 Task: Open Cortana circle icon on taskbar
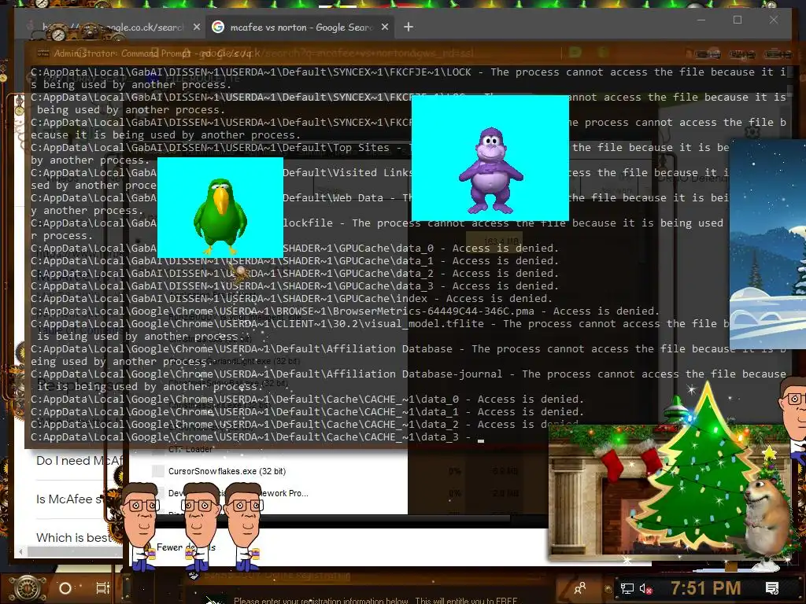pos(65,588)
